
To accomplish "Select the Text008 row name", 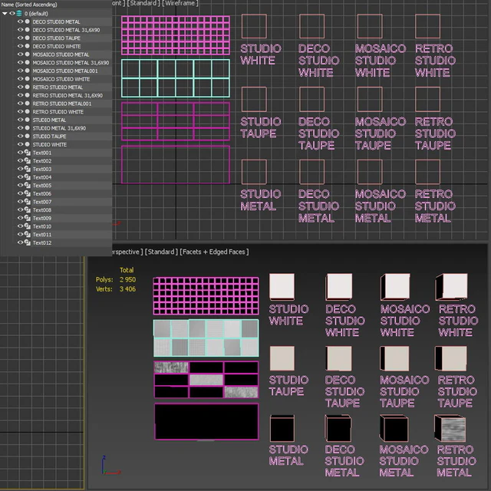I will coord(42,210).
